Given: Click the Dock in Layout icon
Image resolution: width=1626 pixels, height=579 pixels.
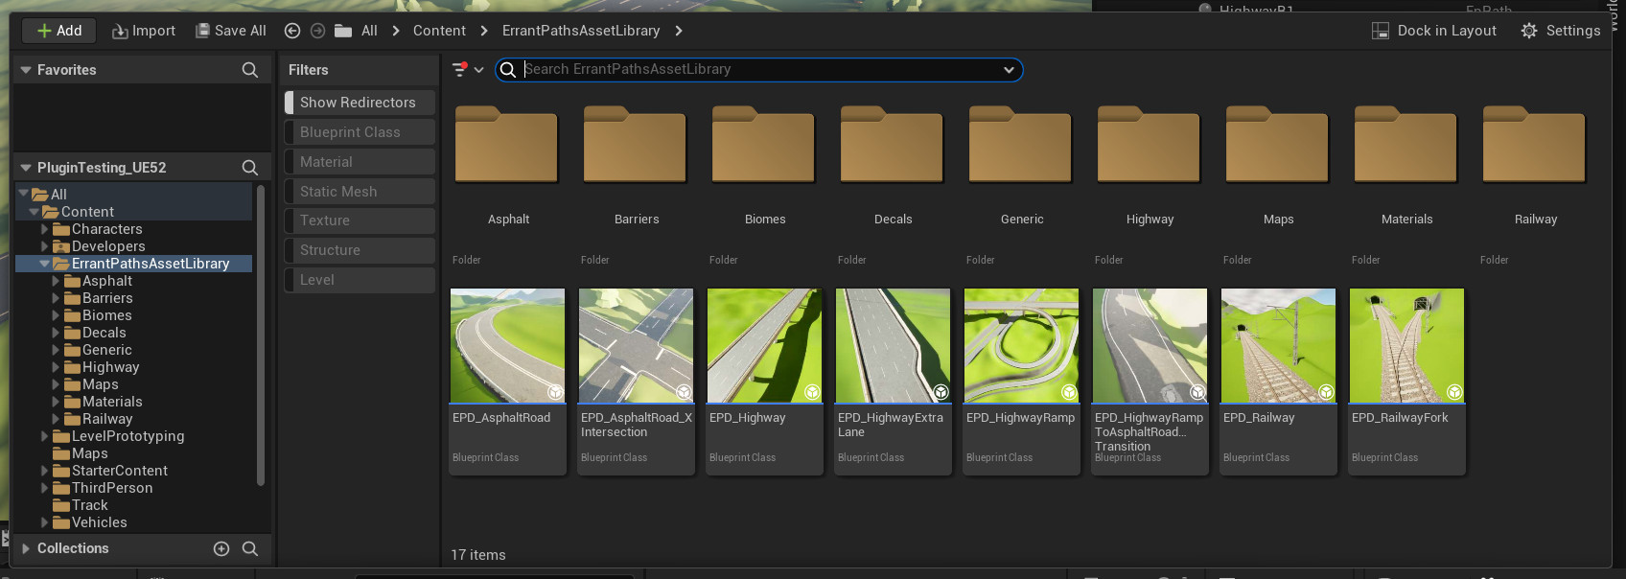Looking at the screenshot, I should pyautogui.click(x=1381, y=31).
